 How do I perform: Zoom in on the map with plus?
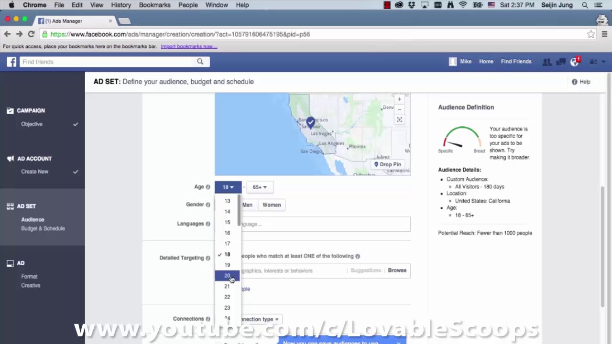[399, 99]
